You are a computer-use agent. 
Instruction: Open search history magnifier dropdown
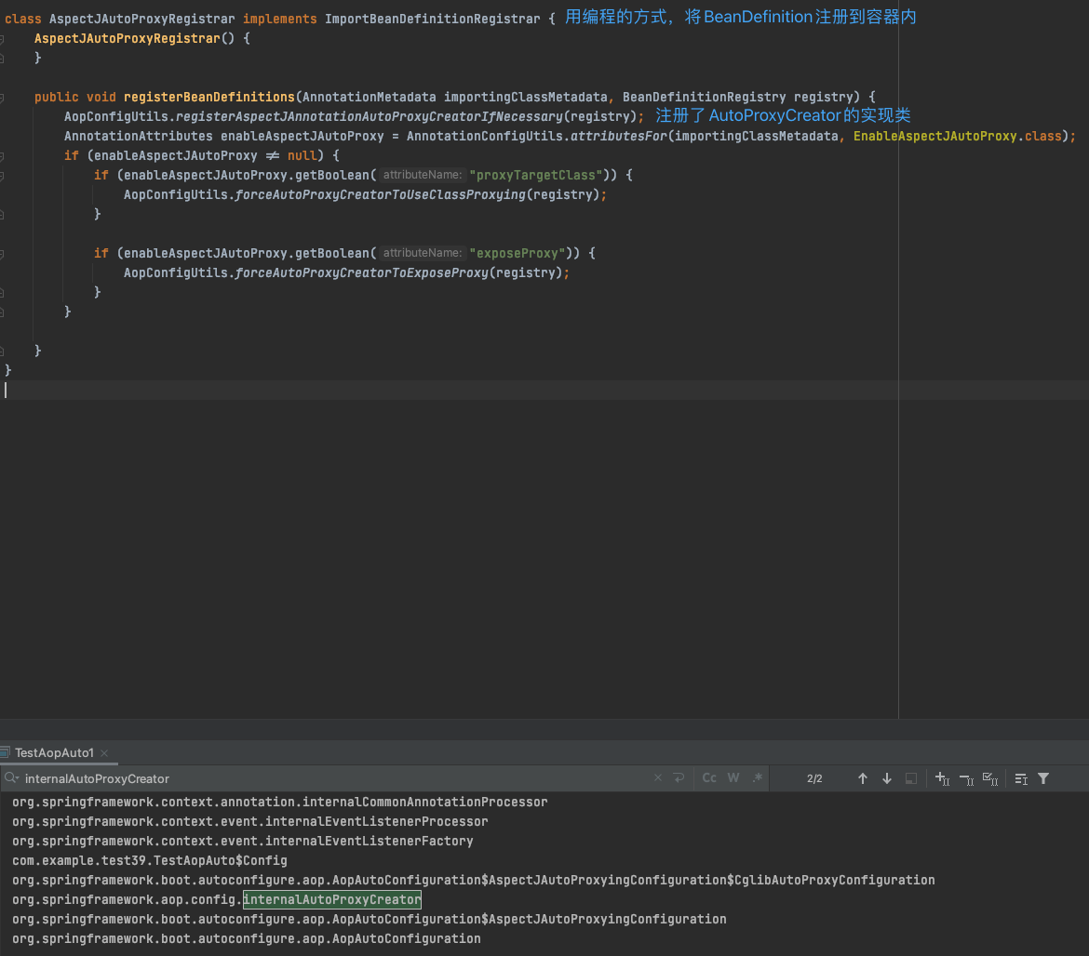coord(11,777)
